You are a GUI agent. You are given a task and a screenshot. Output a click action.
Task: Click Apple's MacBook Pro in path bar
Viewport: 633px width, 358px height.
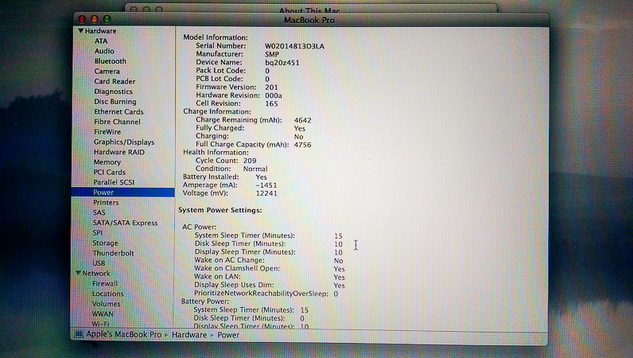[x=123, y=335]
